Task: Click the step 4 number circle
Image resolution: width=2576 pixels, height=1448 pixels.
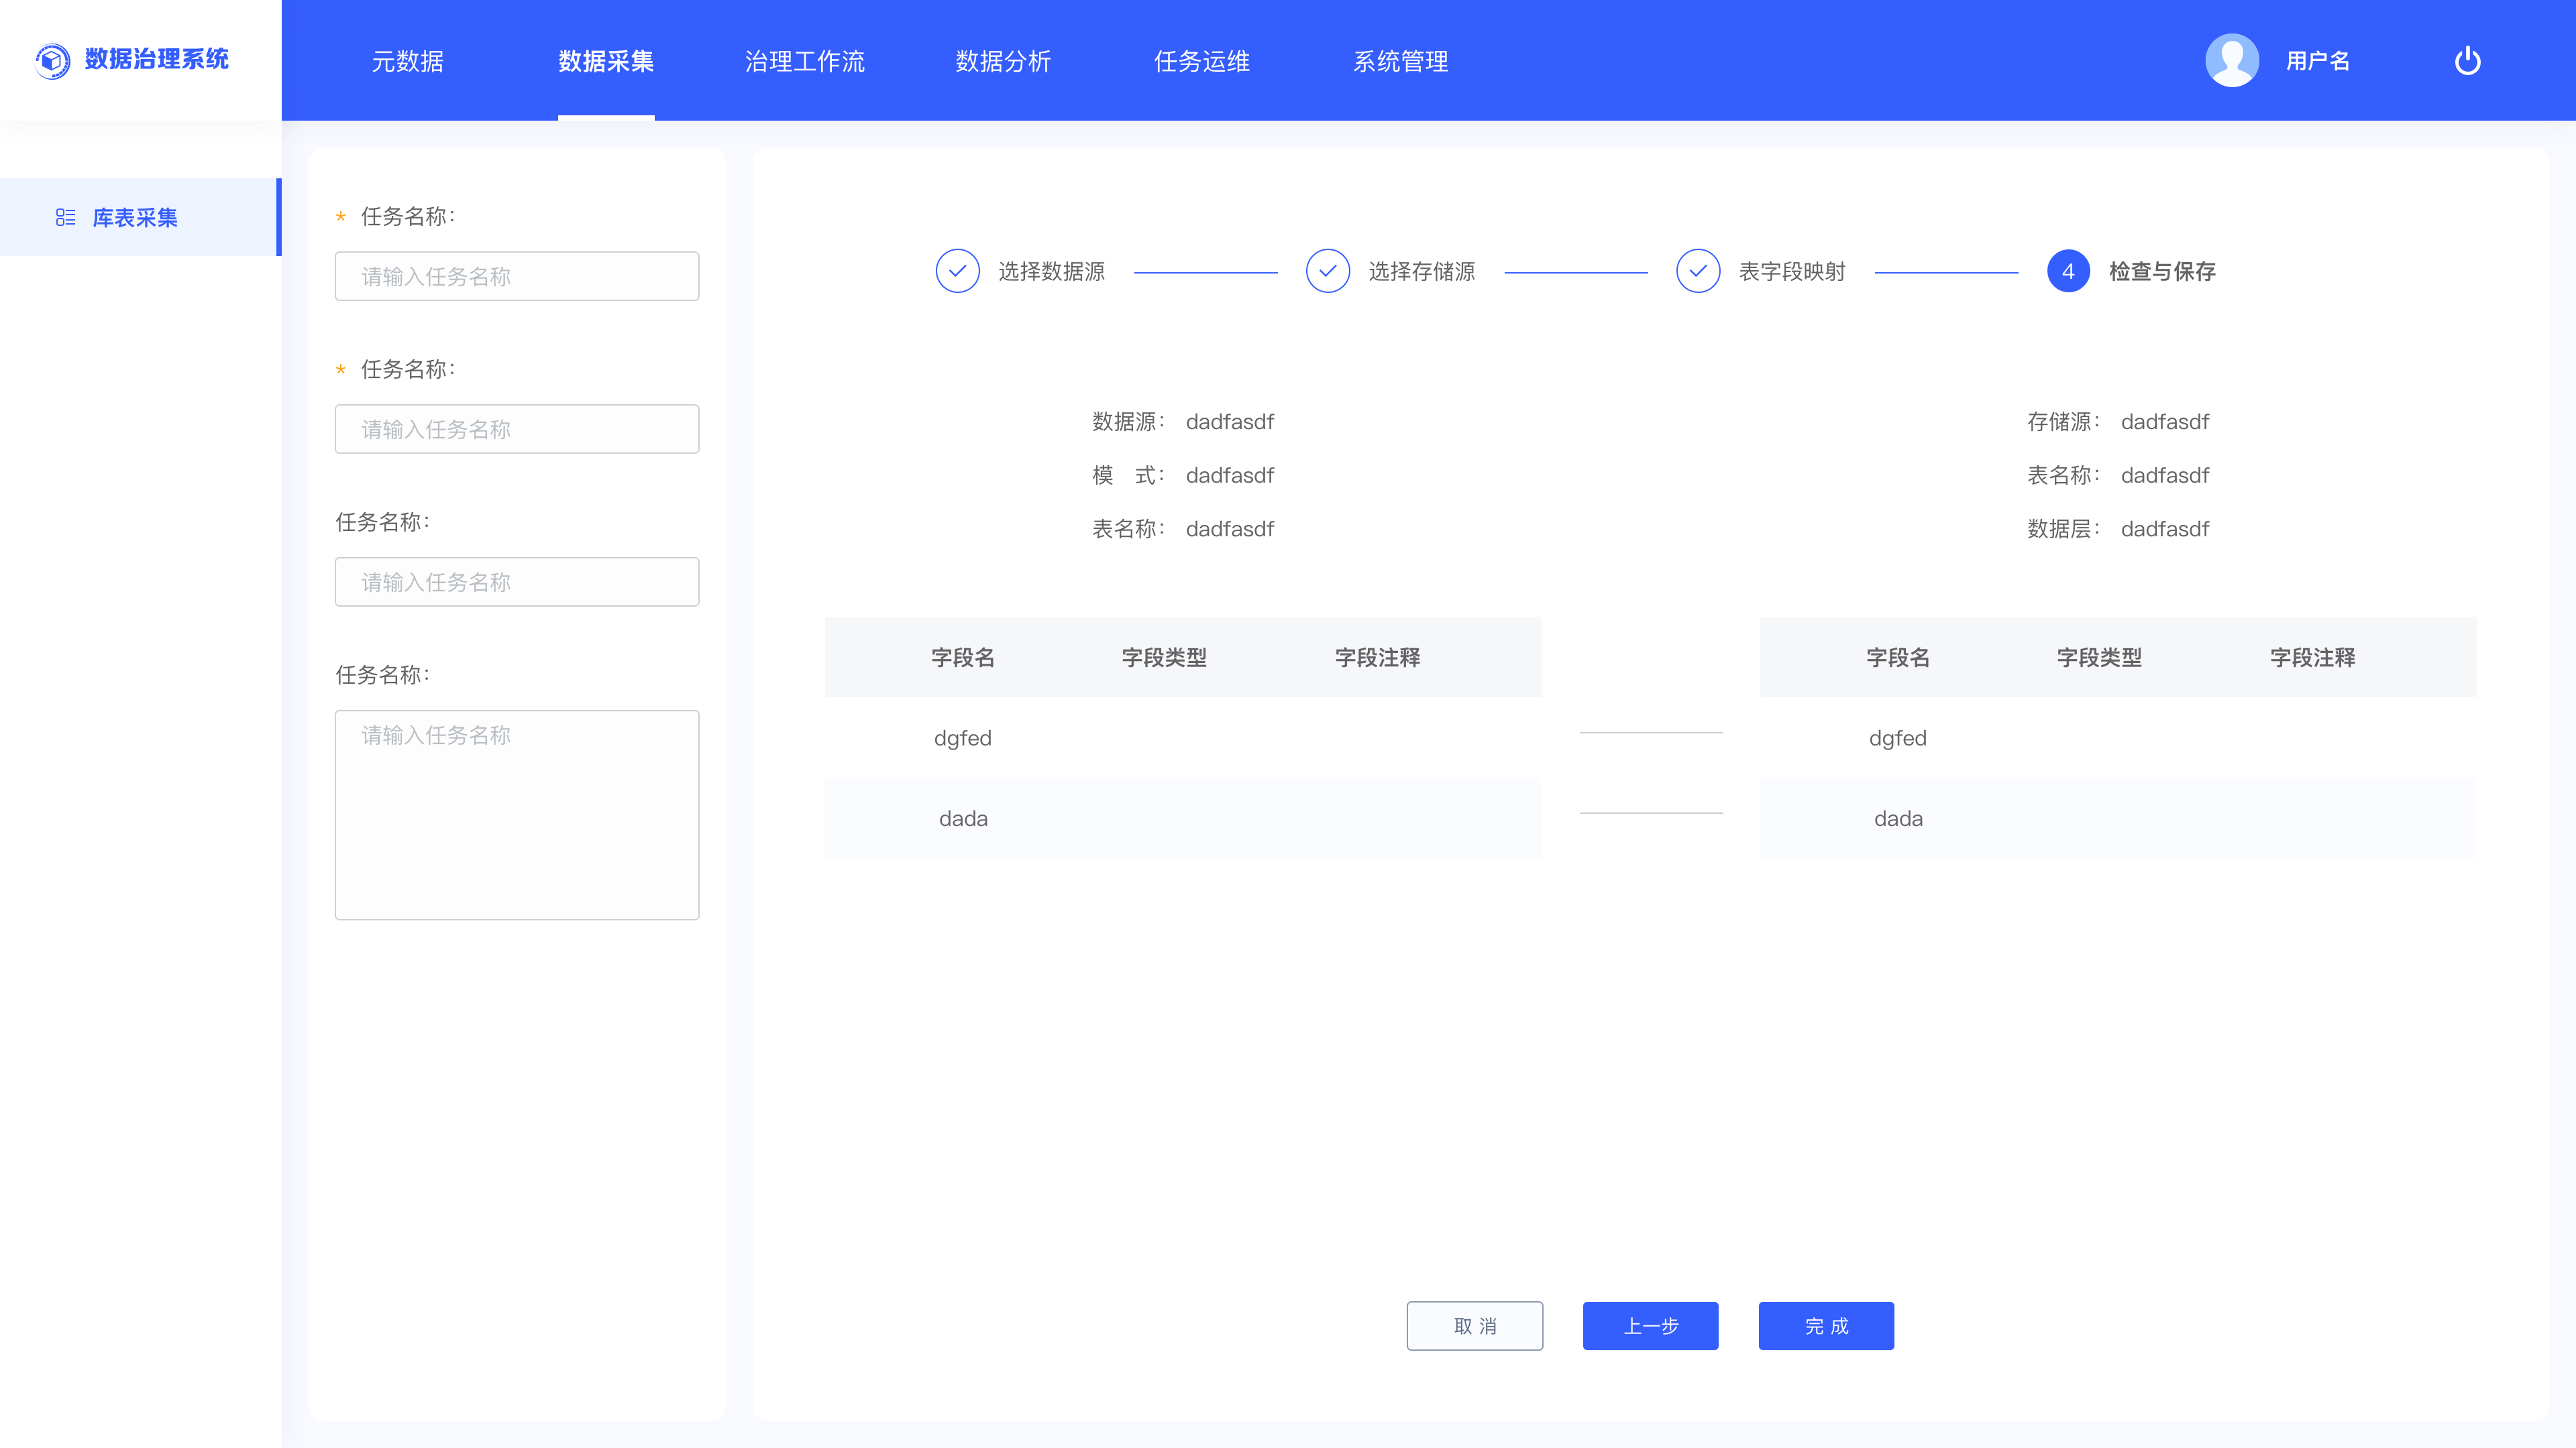Action: pos(2068,271)
